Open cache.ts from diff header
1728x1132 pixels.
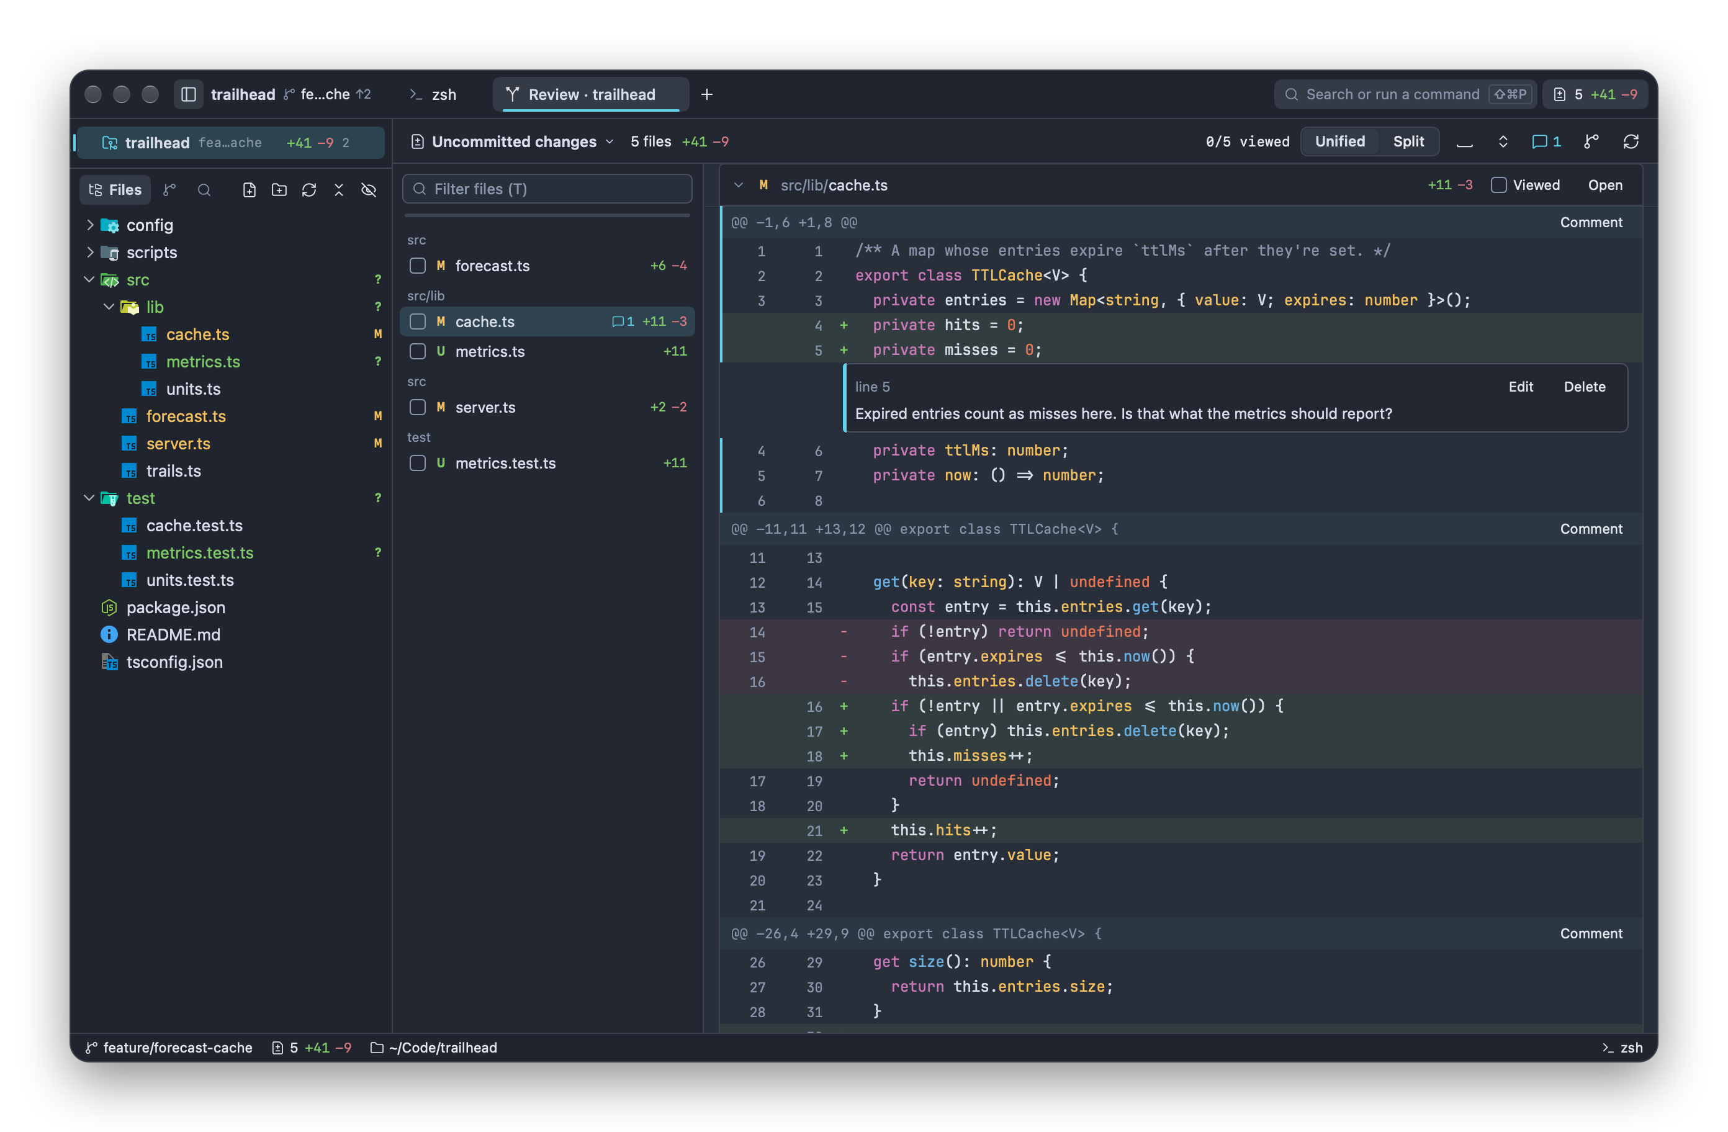click(1604, 185)
